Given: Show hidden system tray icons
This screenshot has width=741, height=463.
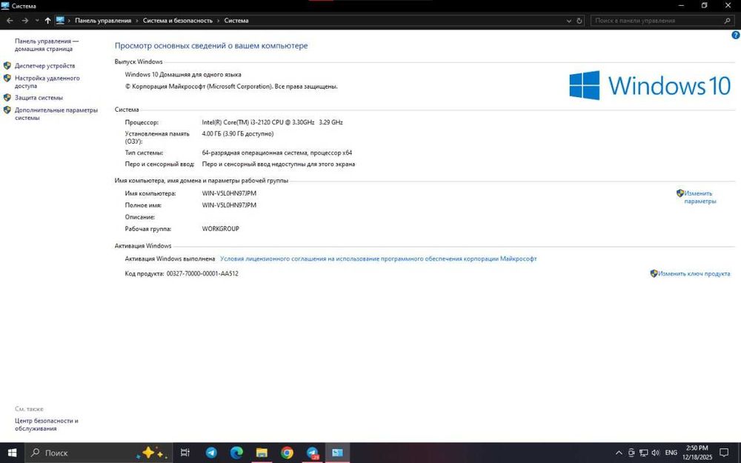Looking at the screenshot, I should 619,453.
